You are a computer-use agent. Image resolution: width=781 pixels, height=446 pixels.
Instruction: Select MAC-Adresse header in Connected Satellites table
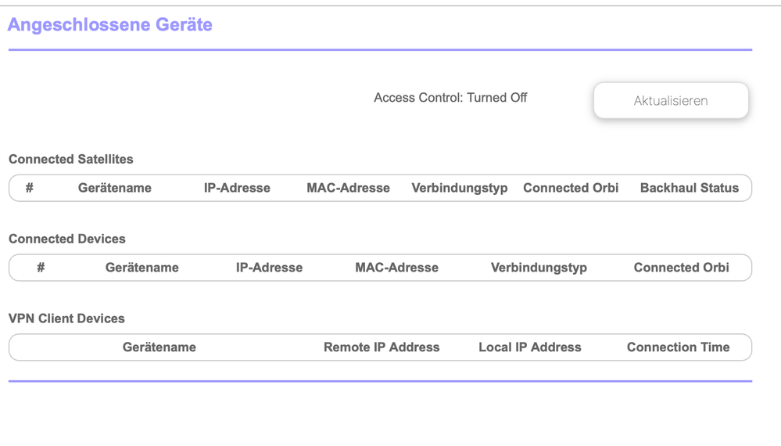[x=348, y=188]
